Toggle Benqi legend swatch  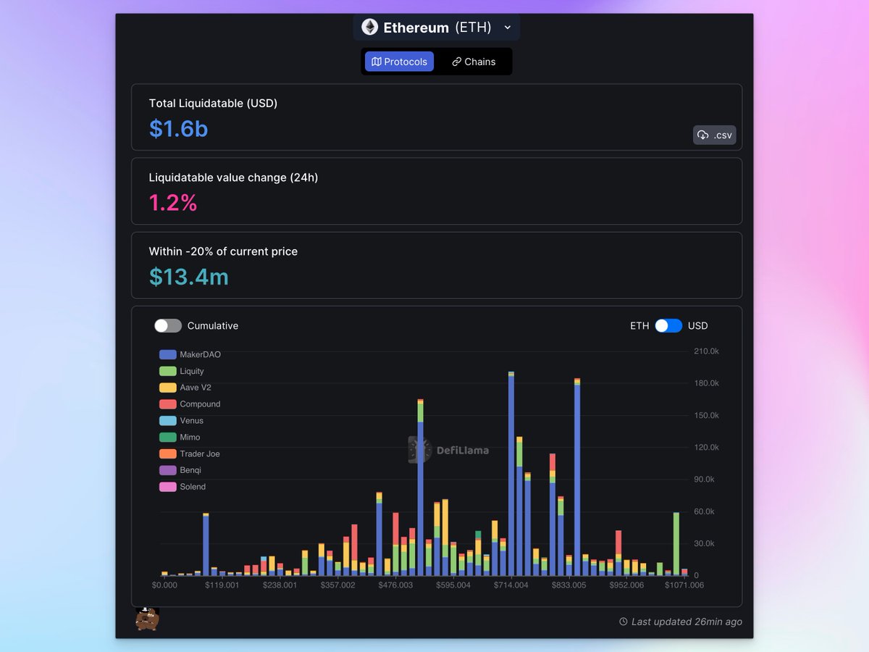[x=168, y=471]
